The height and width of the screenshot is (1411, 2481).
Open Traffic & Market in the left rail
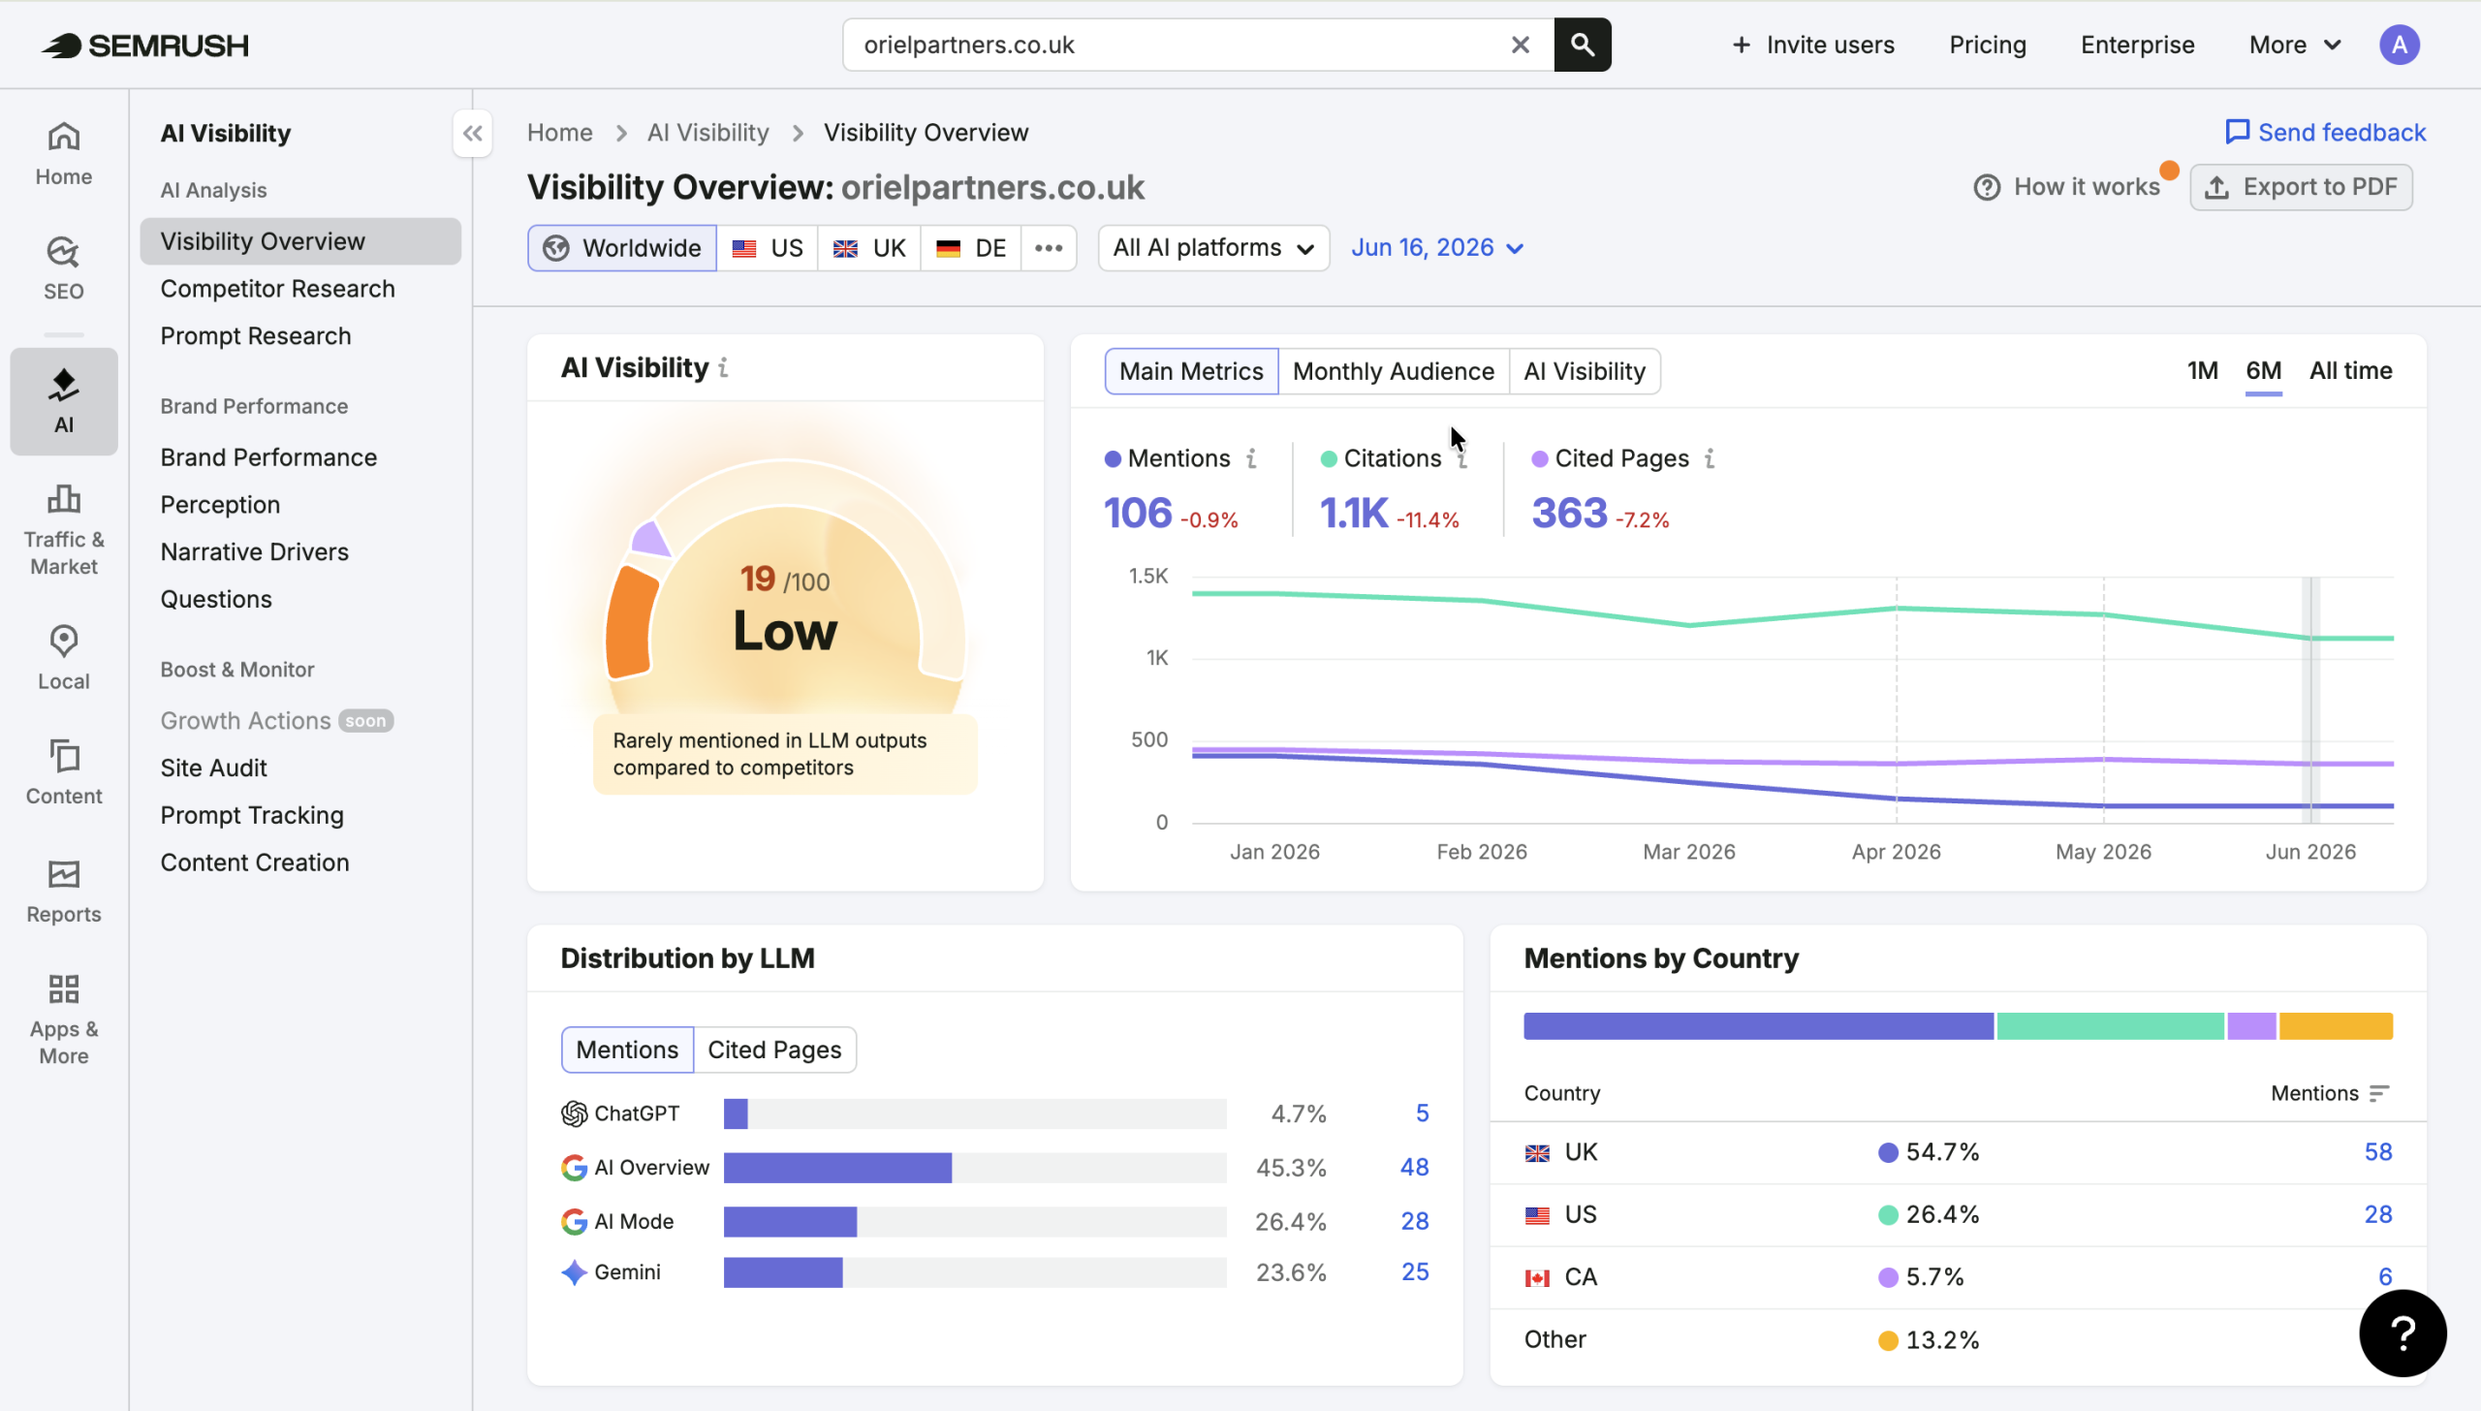64,529
